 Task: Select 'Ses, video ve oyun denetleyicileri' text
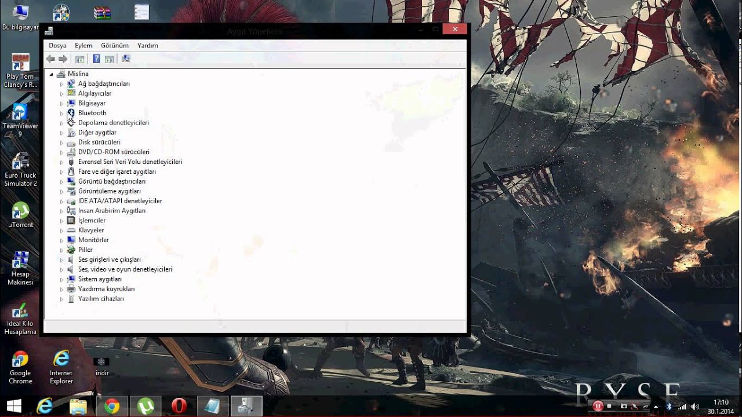pos(125,269)
